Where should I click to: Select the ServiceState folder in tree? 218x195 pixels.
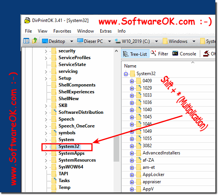[x=72, y=64]
